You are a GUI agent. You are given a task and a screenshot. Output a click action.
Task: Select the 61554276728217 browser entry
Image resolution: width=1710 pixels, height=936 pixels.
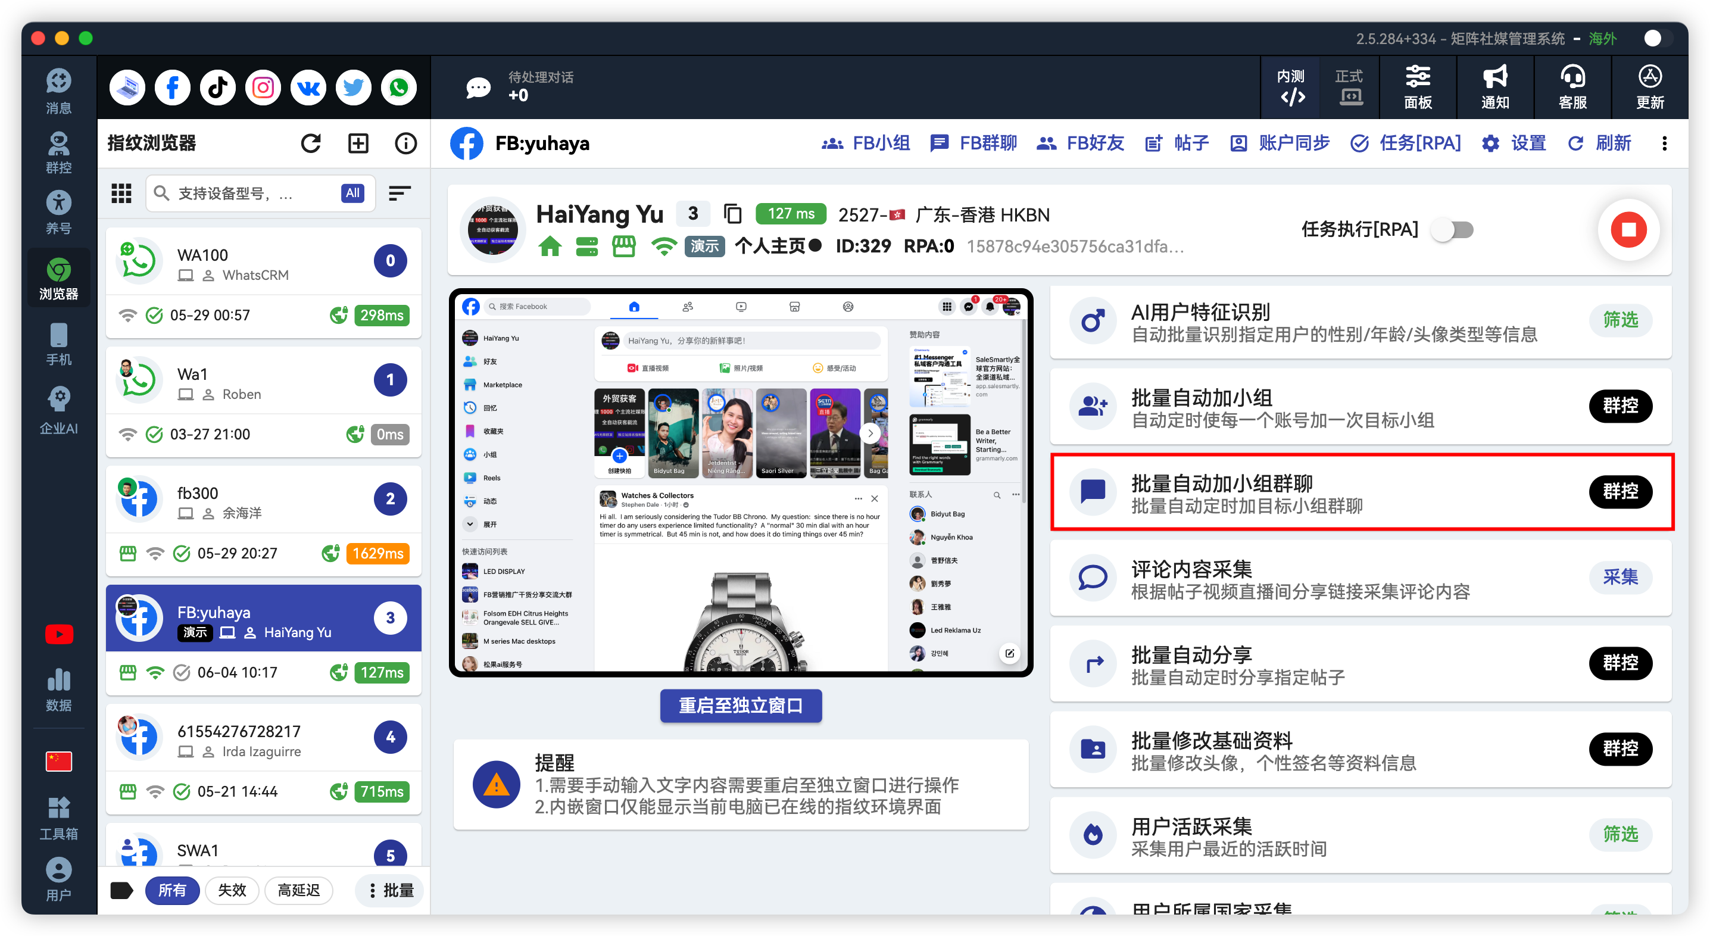point(264,760)
